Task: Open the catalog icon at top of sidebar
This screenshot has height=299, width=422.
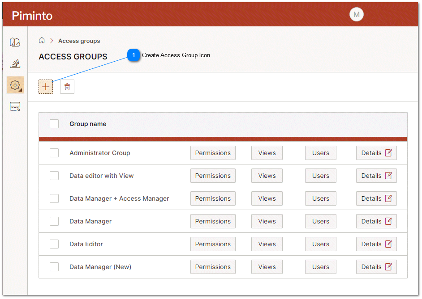Action: pyautogui.click(x=15, y=42)
